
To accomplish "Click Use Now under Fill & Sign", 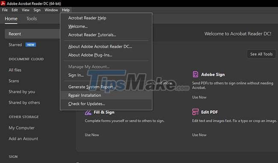I will coord(92,135).
